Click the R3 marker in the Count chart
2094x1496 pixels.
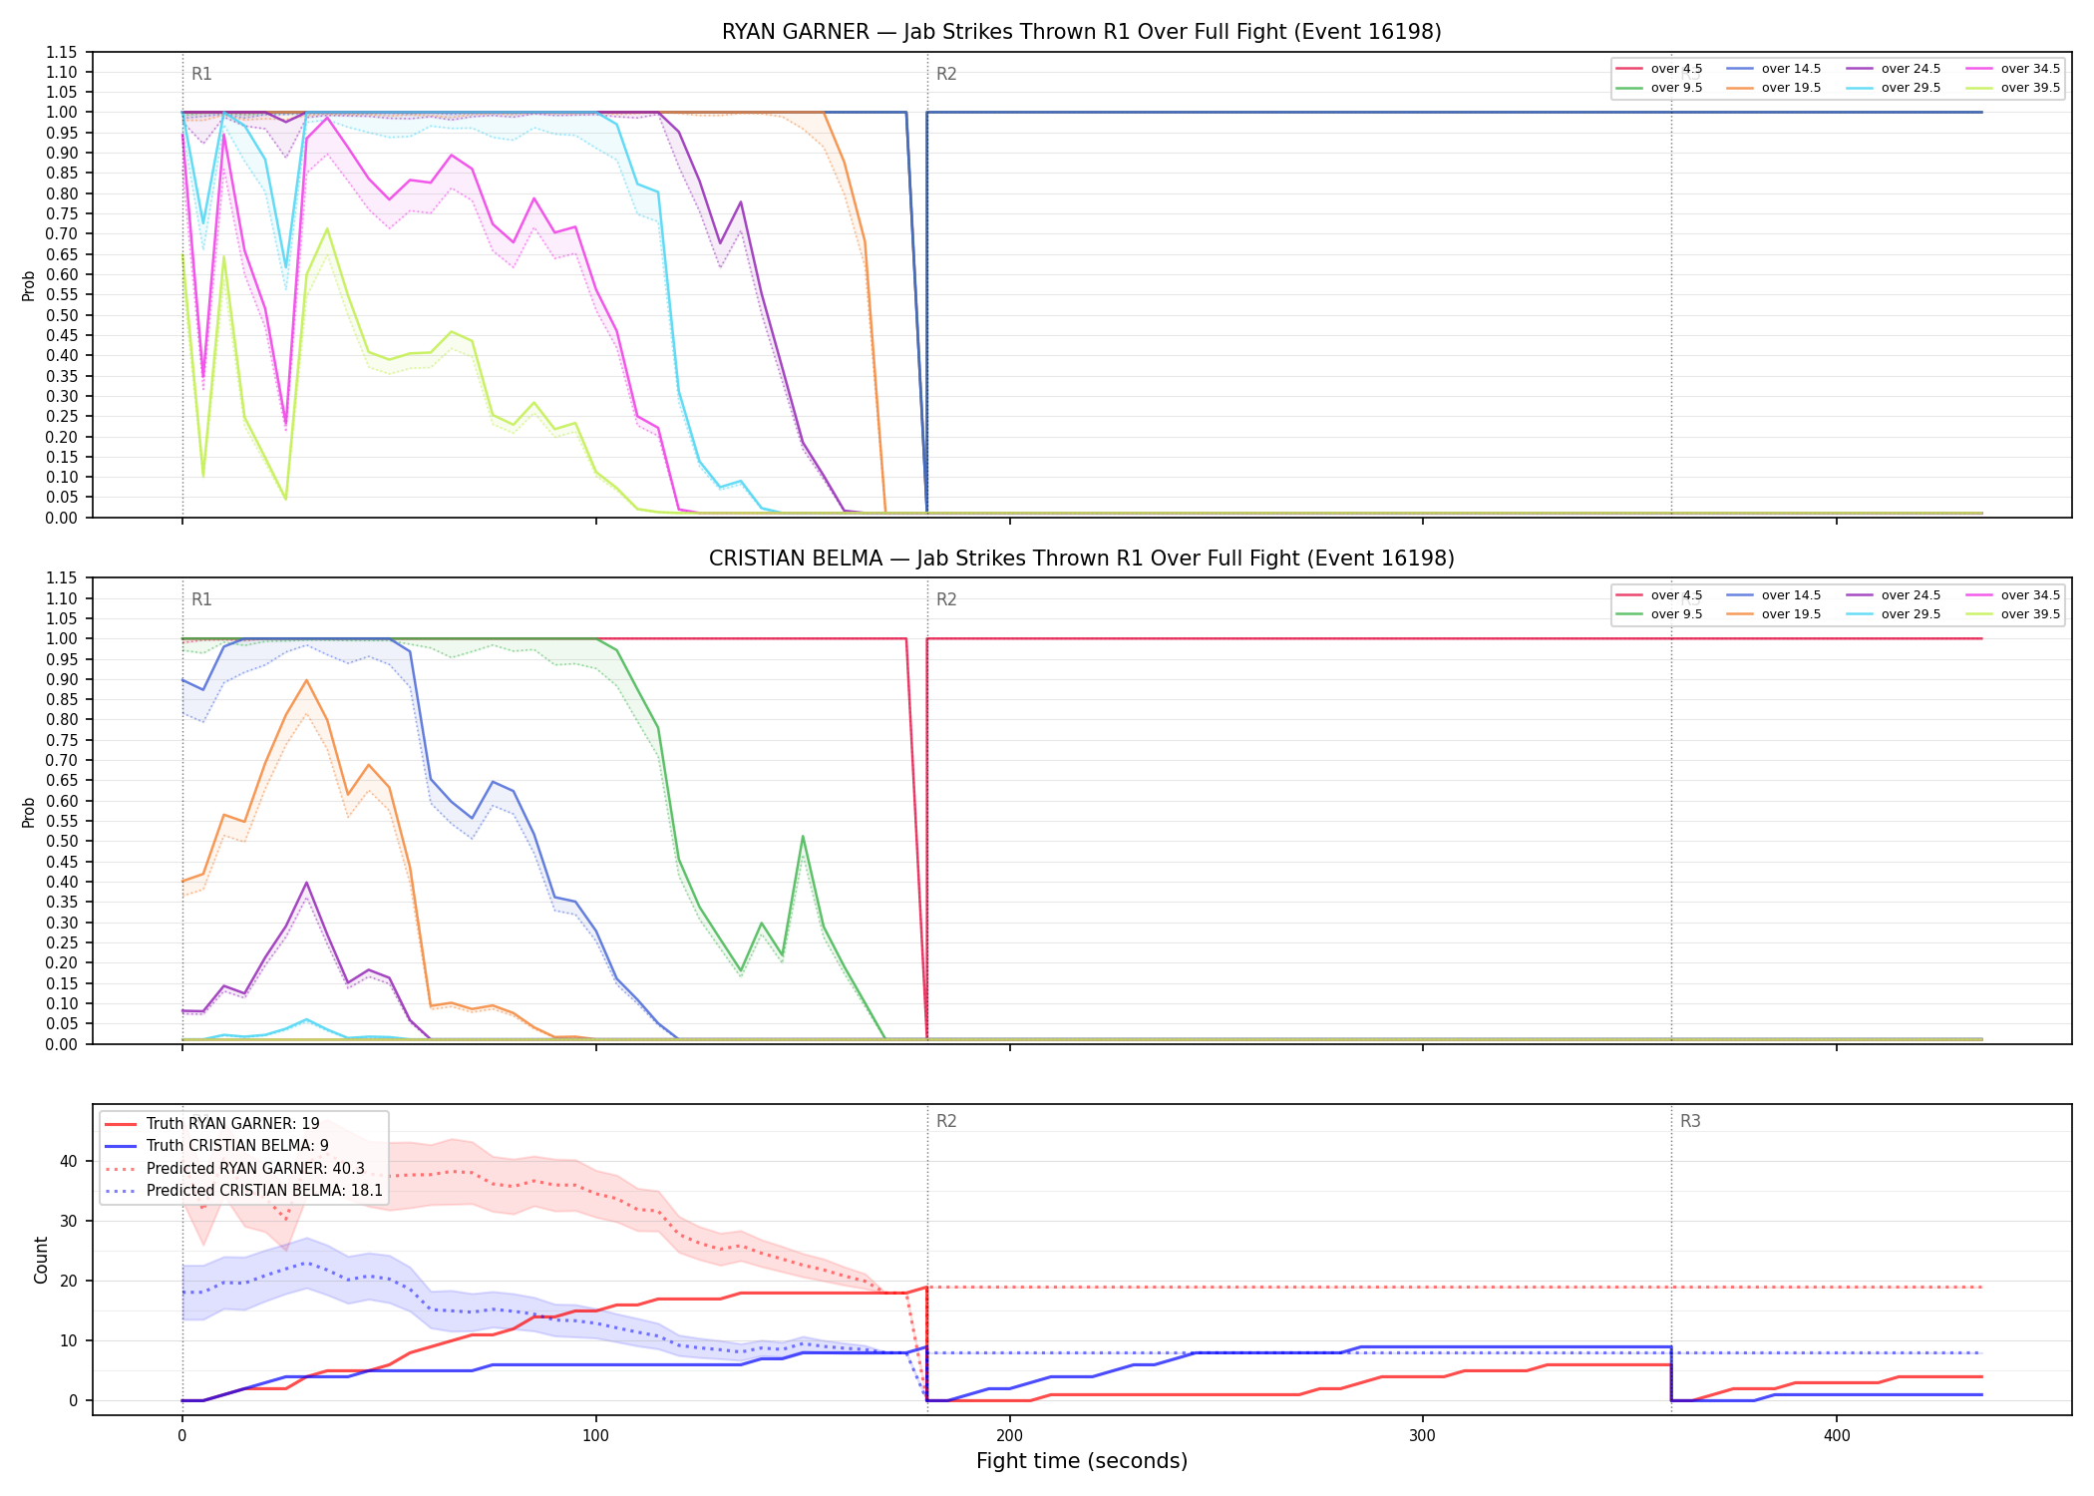(x=1690, y=1121)
